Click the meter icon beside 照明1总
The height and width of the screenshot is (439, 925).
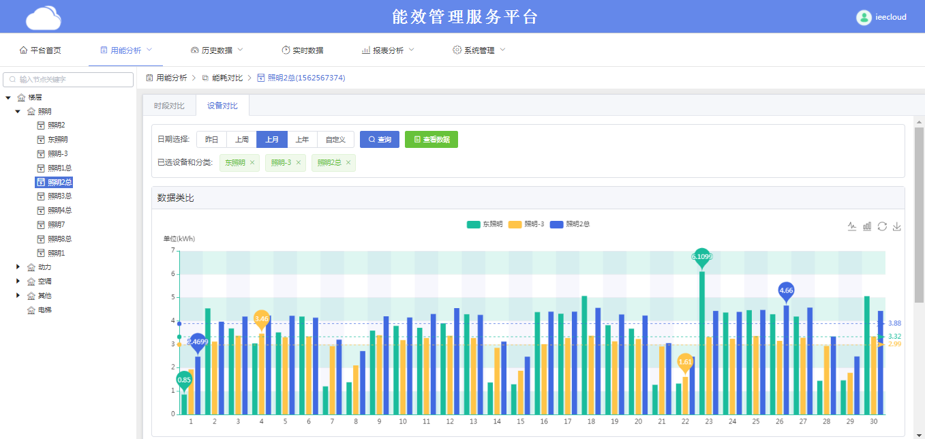tap(41, 168)
